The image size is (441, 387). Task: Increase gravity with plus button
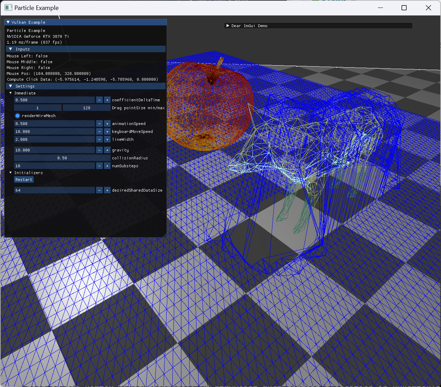pos(107,150)
